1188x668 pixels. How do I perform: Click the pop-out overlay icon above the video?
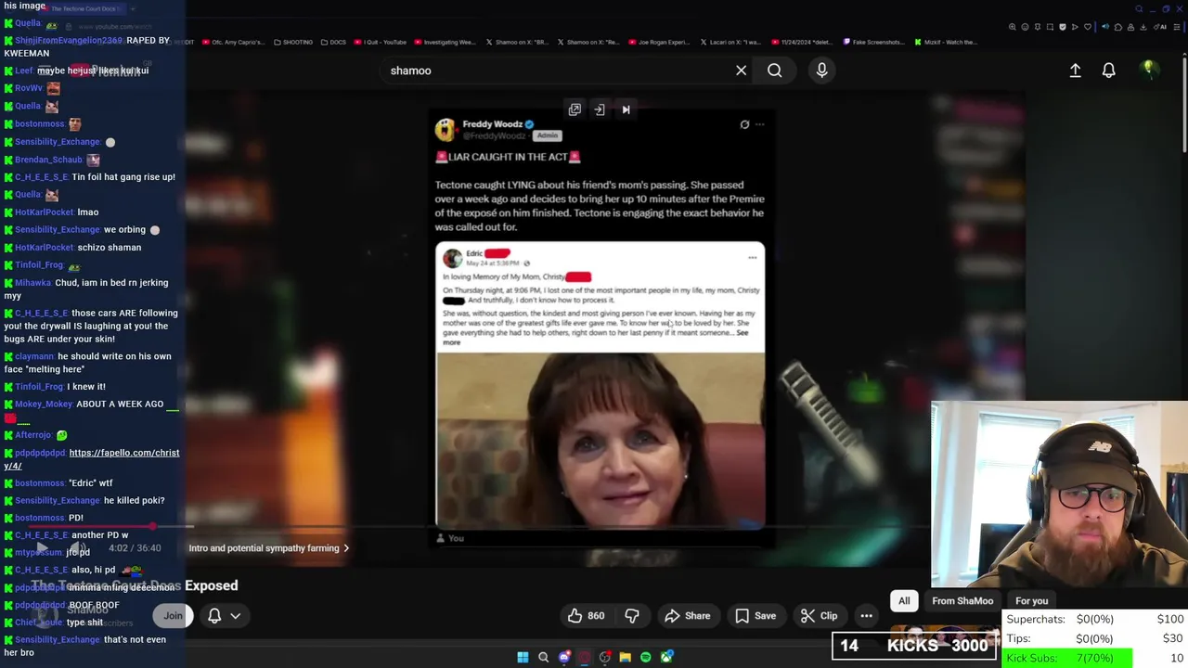point(575,109)
